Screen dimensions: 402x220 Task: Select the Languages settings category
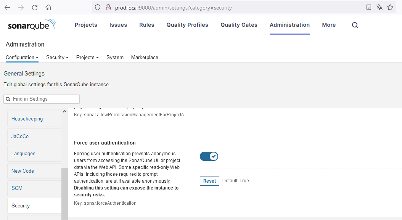34,154
